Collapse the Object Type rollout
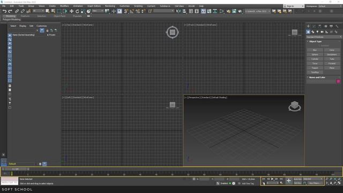343x193 pixels. coord(315,41)
